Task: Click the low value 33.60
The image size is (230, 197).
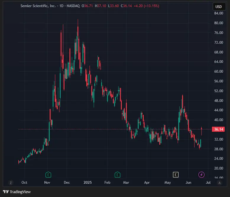Action: (x=114, y=6)
